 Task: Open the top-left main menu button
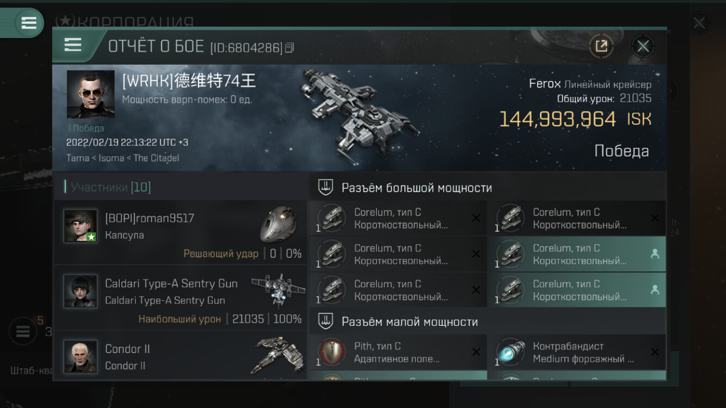tap(28, 23)
